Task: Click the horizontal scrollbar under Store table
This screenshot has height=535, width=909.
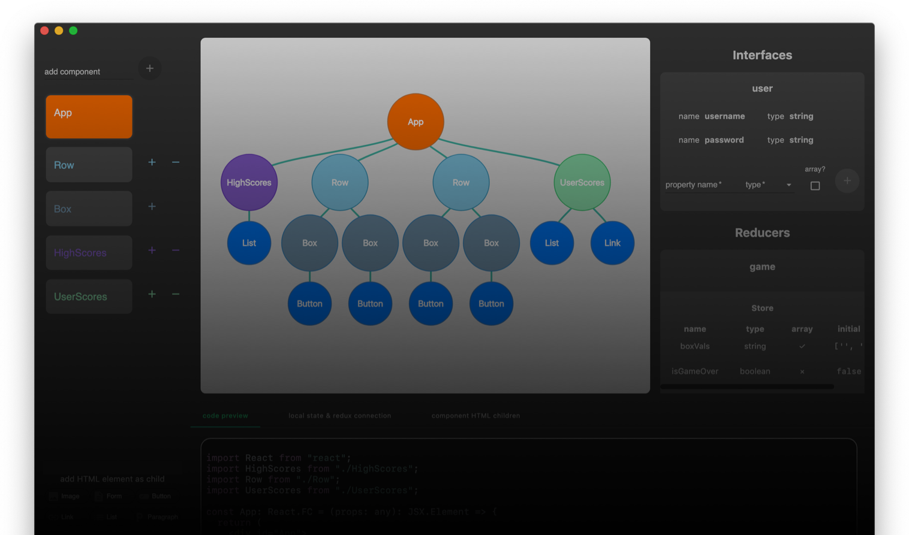Action: click(747, 387)
